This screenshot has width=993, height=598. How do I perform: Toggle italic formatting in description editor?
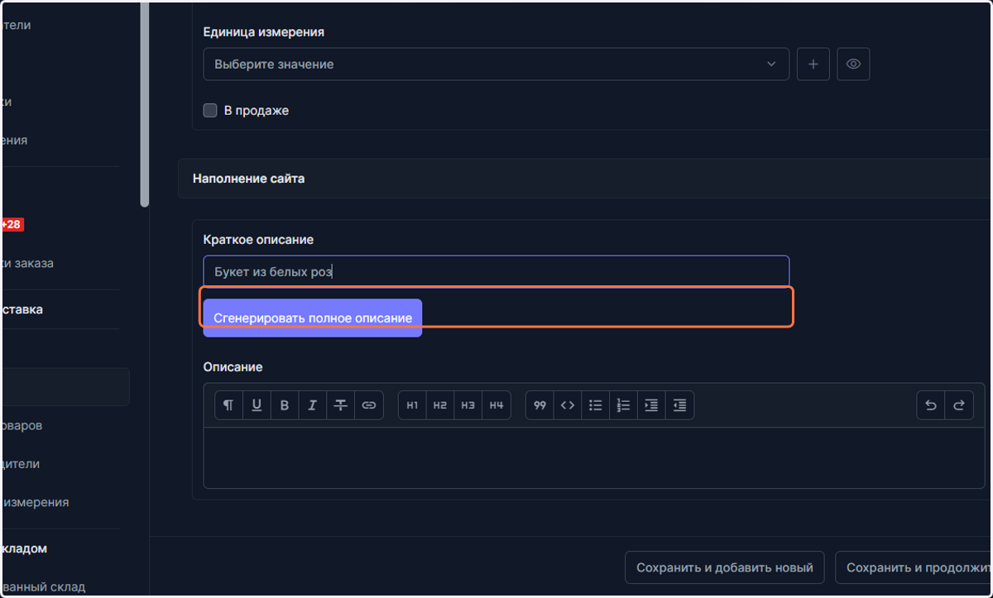pyautogui.click(x=313, y=405)
